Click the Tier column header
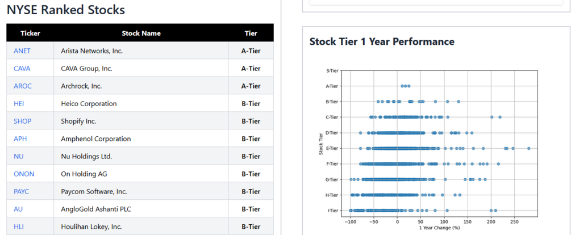Viewport: 571px width, 235px height. (251, 33)
